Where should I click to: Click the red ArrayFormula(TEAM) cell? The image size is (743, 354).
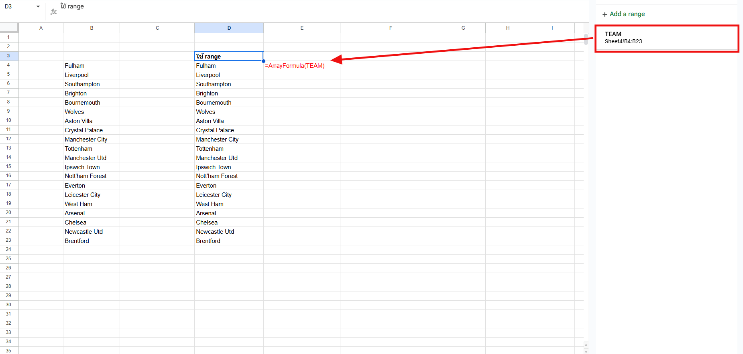click(302, 66)
